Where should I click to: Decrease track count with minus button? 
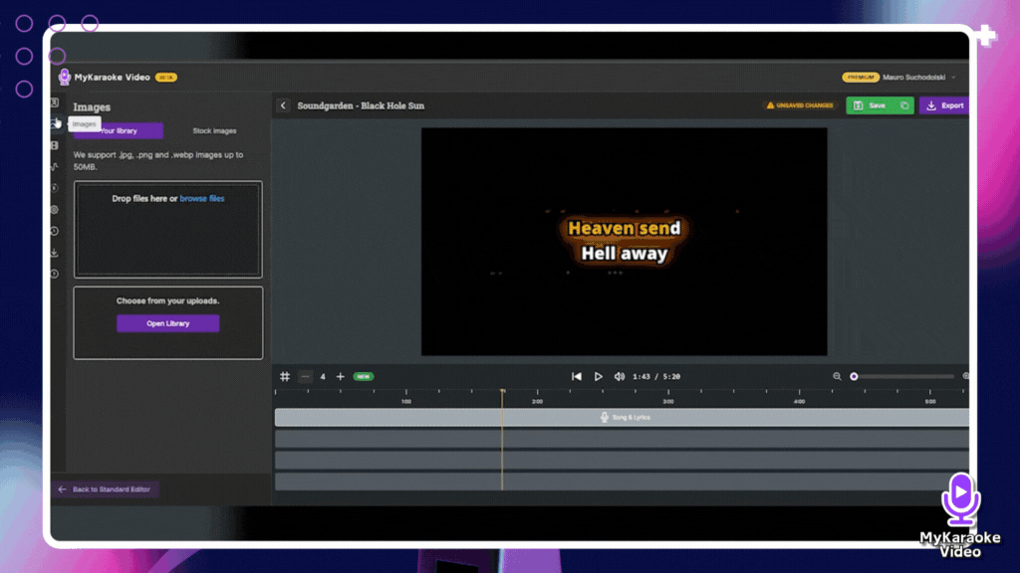point(305,376)
